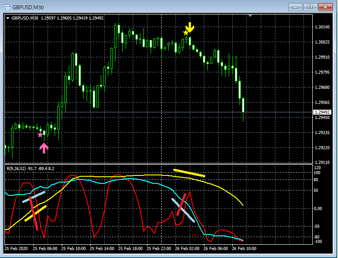Click the price scale value 1.30025
338x258 pixels.
pyautogui.click(x=322, y=42)
